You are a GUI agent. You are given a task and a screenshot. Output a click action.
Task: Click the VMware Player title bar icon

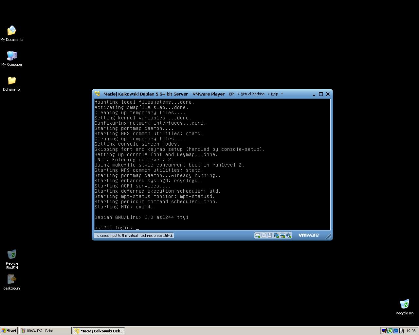(x=97, y=94)
